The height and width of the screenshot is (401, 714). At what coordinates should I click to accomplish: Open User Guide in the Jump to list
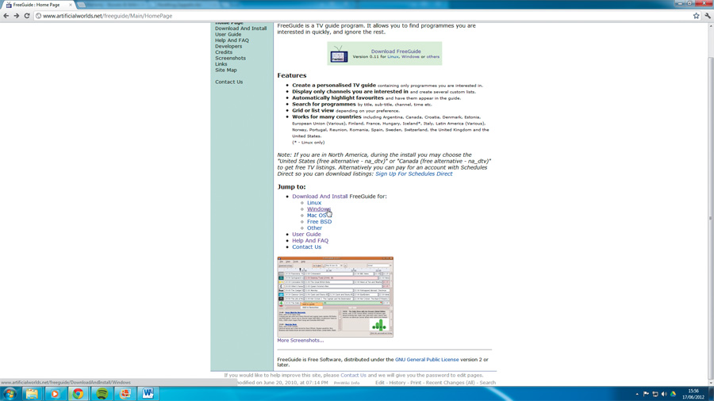coord(306,234)
